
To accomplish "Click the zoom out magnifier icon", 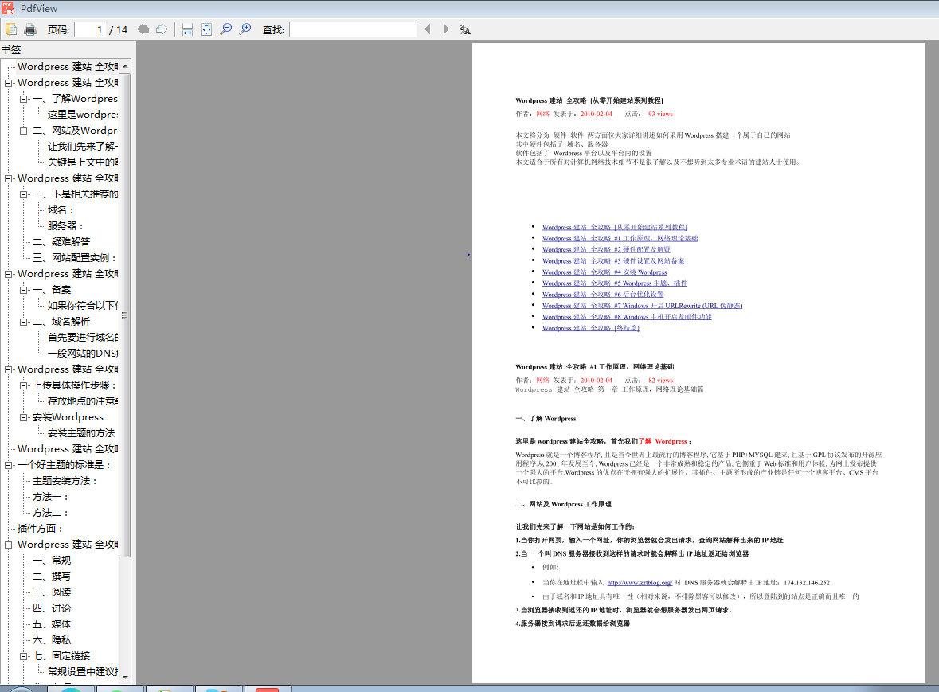I will [x=225, y=29].
